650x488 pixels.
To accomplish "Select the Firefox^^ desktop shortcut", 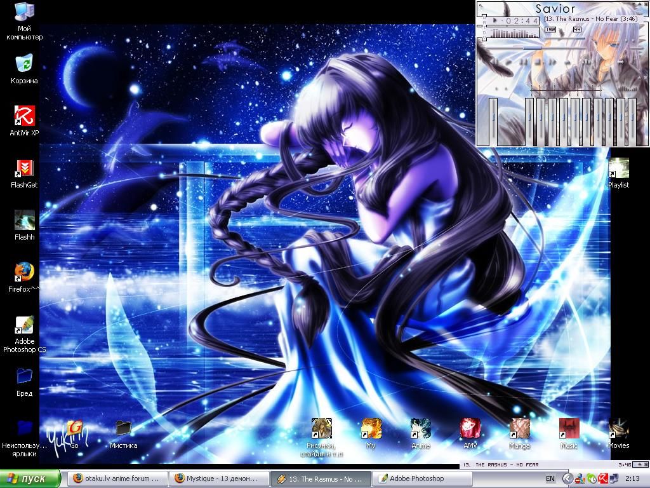I will click(x=24, y=277).
